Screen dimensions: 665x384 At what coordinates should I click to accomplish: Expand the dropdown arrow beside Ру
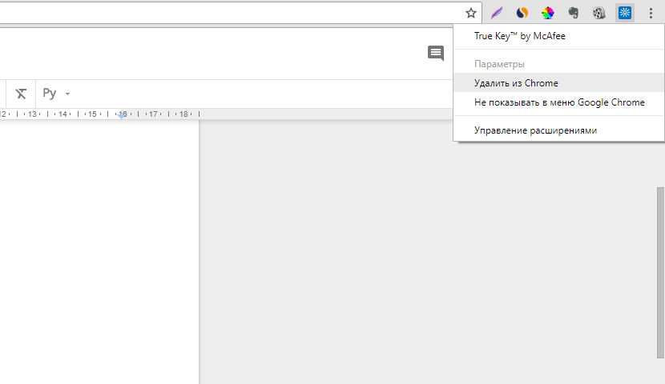(68, 94)
